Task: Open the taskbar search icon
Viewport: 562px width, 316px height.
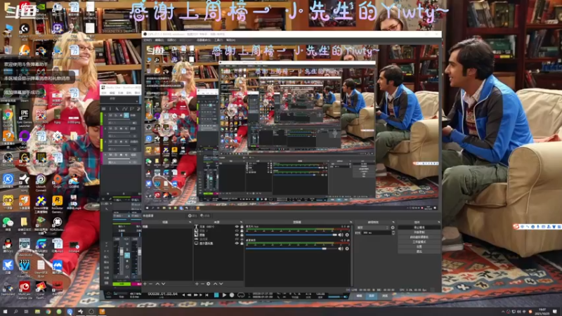Action: pos(15,312)
